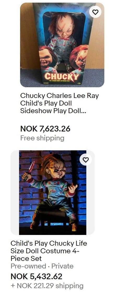
Task: Click the 'Free shipping' label
Action: (x=42, y=138)
